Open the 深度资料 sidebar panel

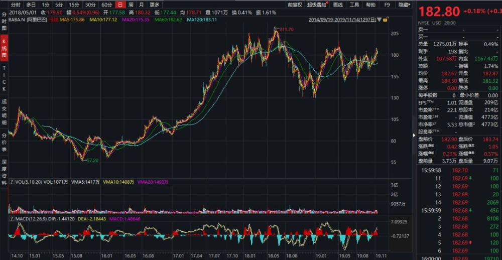(x=4, y=173)
